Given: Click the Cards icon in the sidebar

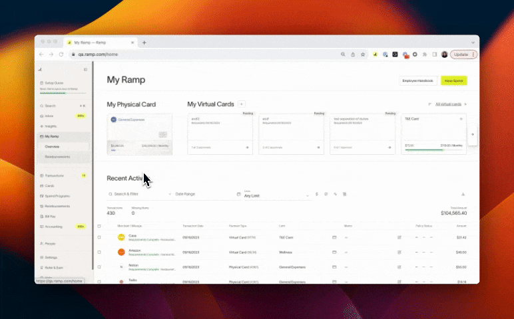Looking at the screenshot, I should (42, 186).
